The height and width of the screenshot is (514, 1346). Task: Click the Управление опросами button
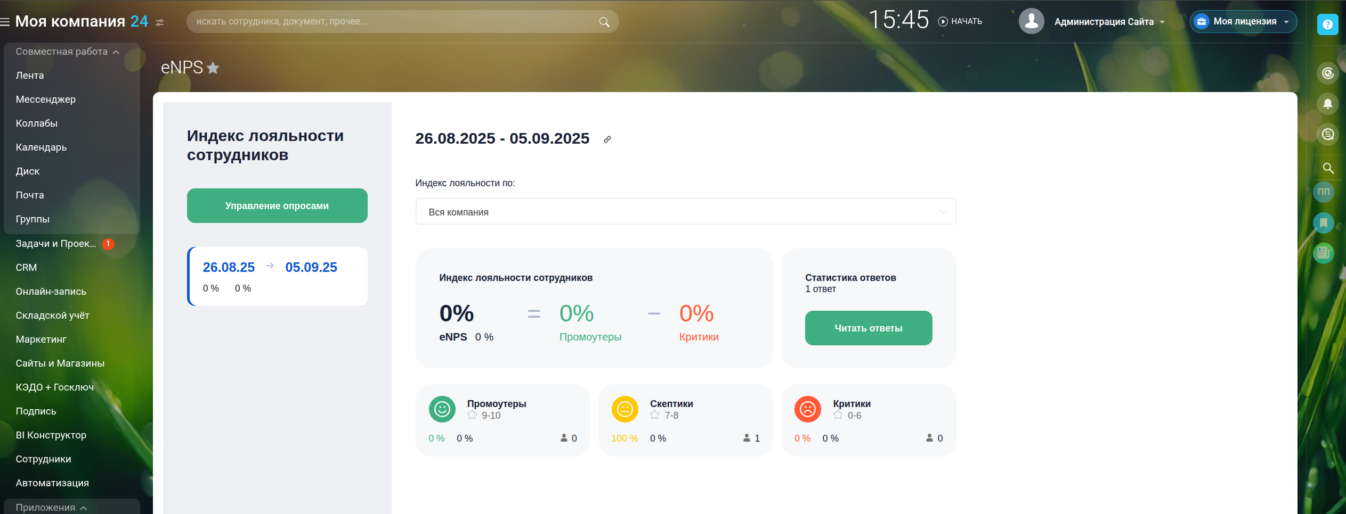point(277,206)
